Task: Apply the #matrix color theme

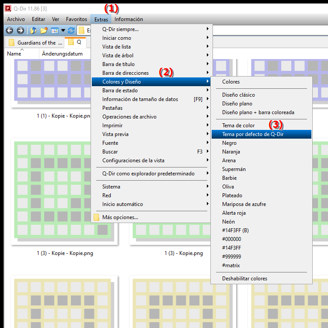Action: (x=262, y=265)
